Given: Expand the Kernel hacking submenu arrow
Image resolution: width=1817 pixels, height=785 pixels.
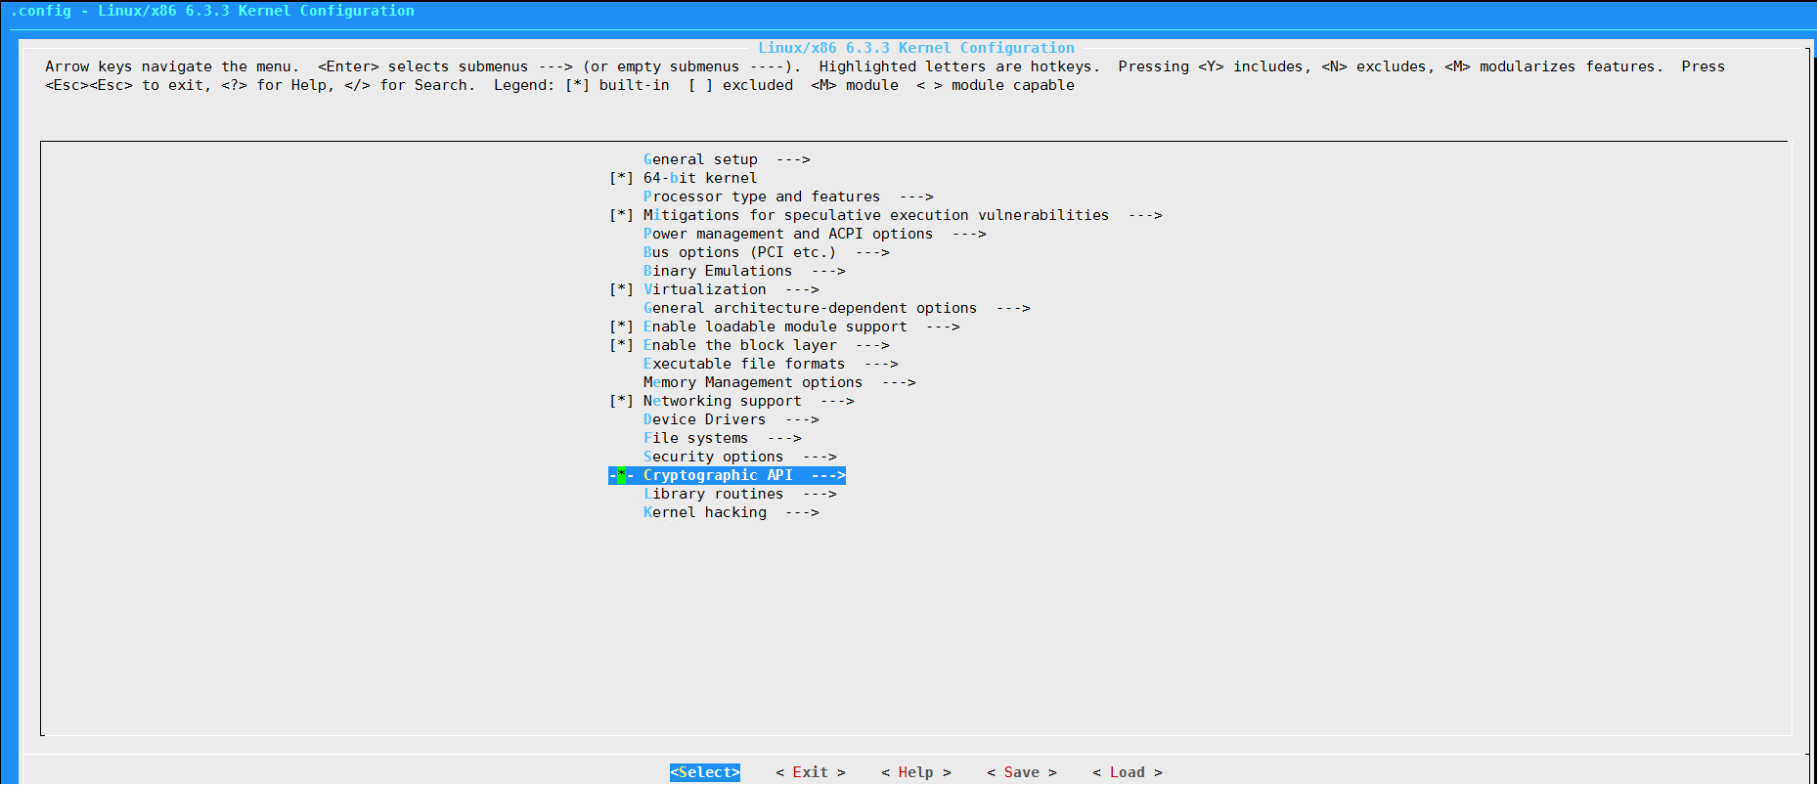Looking at the screenshot, I should click(802, 512).
